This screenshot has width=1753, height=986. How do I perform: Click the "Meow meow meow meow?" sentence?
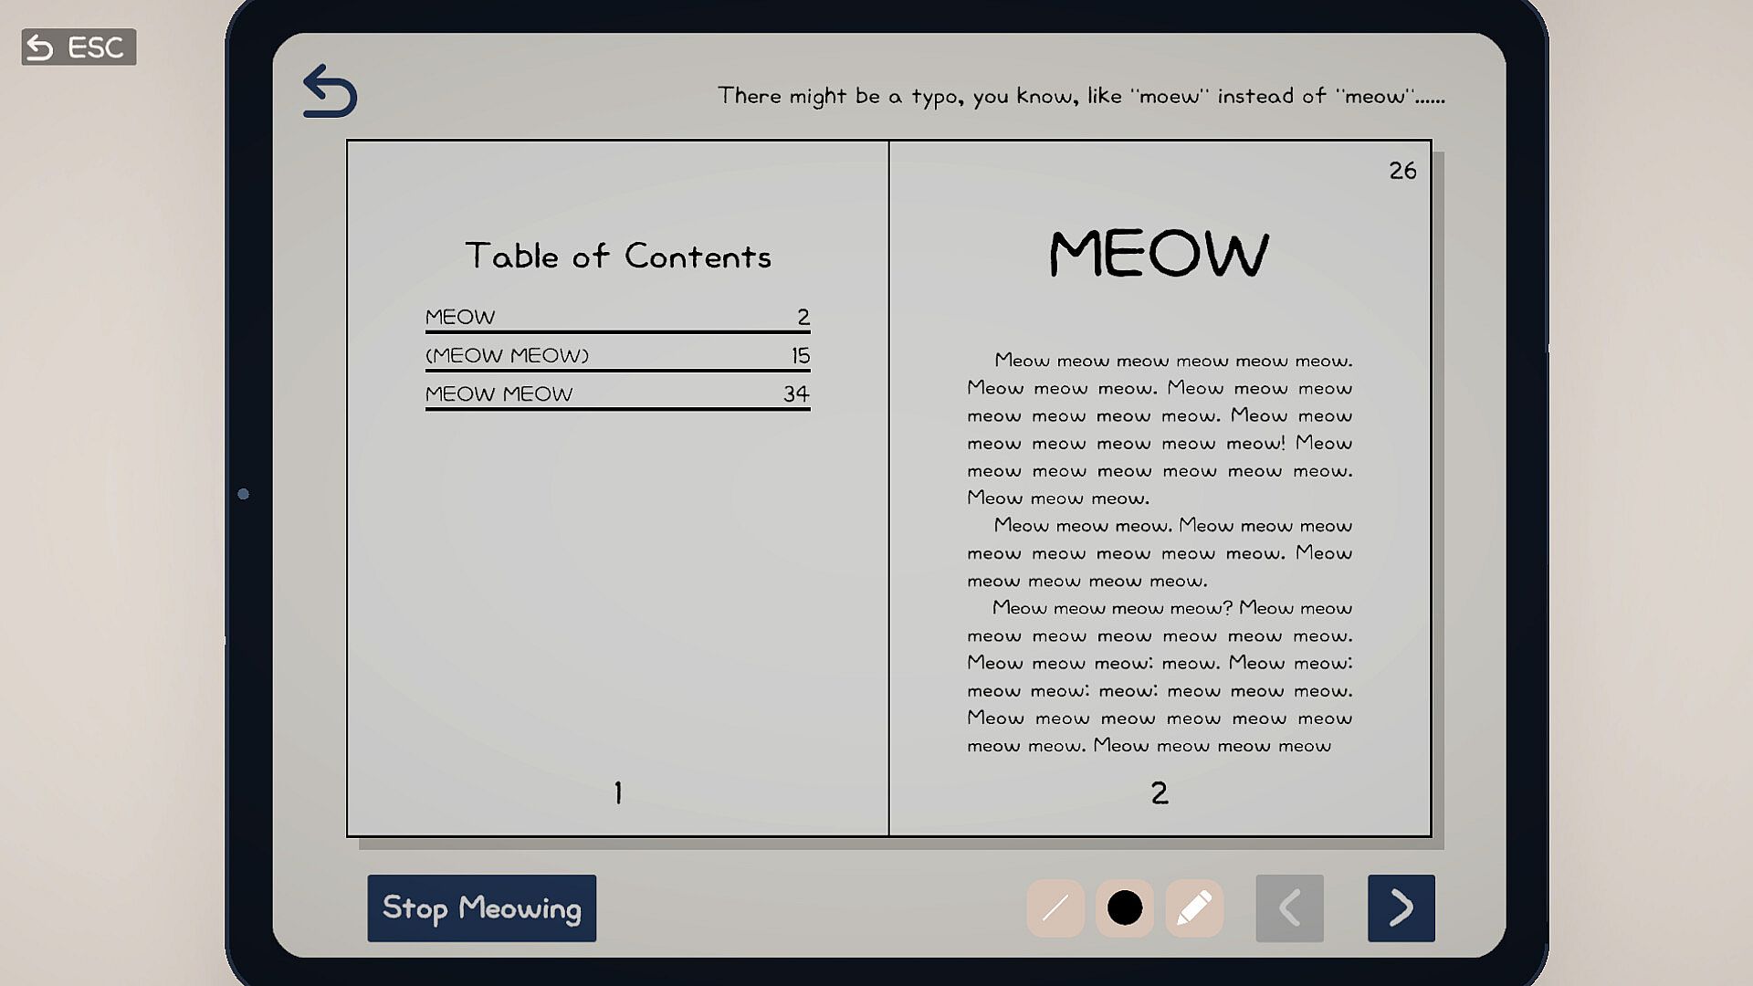click(1112, 608)
